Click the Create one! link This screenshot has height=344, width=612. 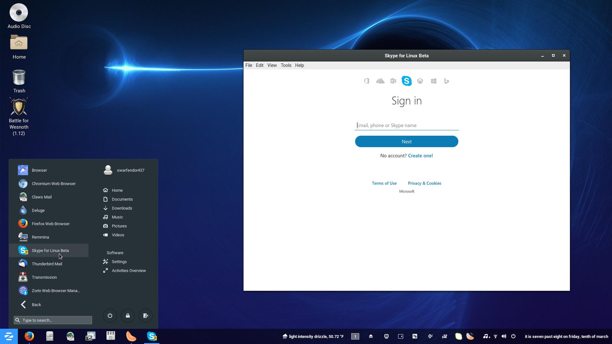[x=420, y=156]
